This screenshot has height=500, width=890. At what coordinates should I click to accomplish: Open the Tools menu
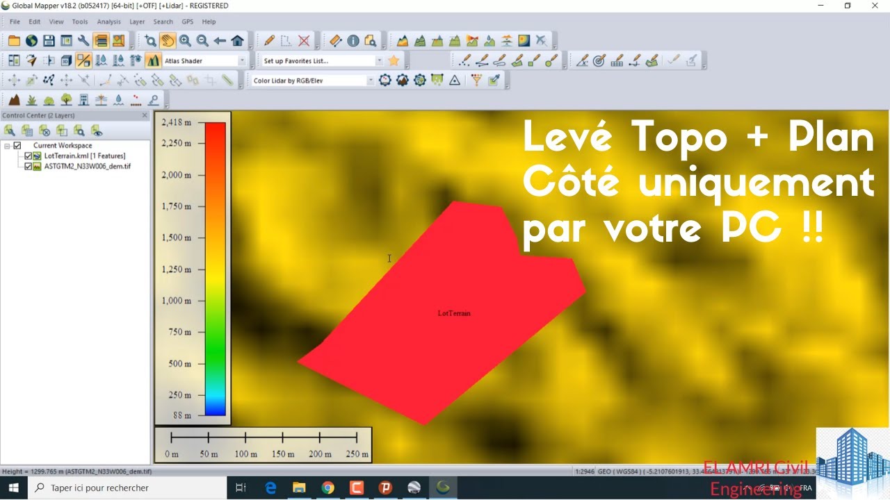(x=80, y=22)
